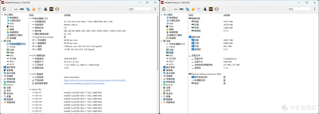Expand 服务器 node in left window

click(x=2, y=70)
